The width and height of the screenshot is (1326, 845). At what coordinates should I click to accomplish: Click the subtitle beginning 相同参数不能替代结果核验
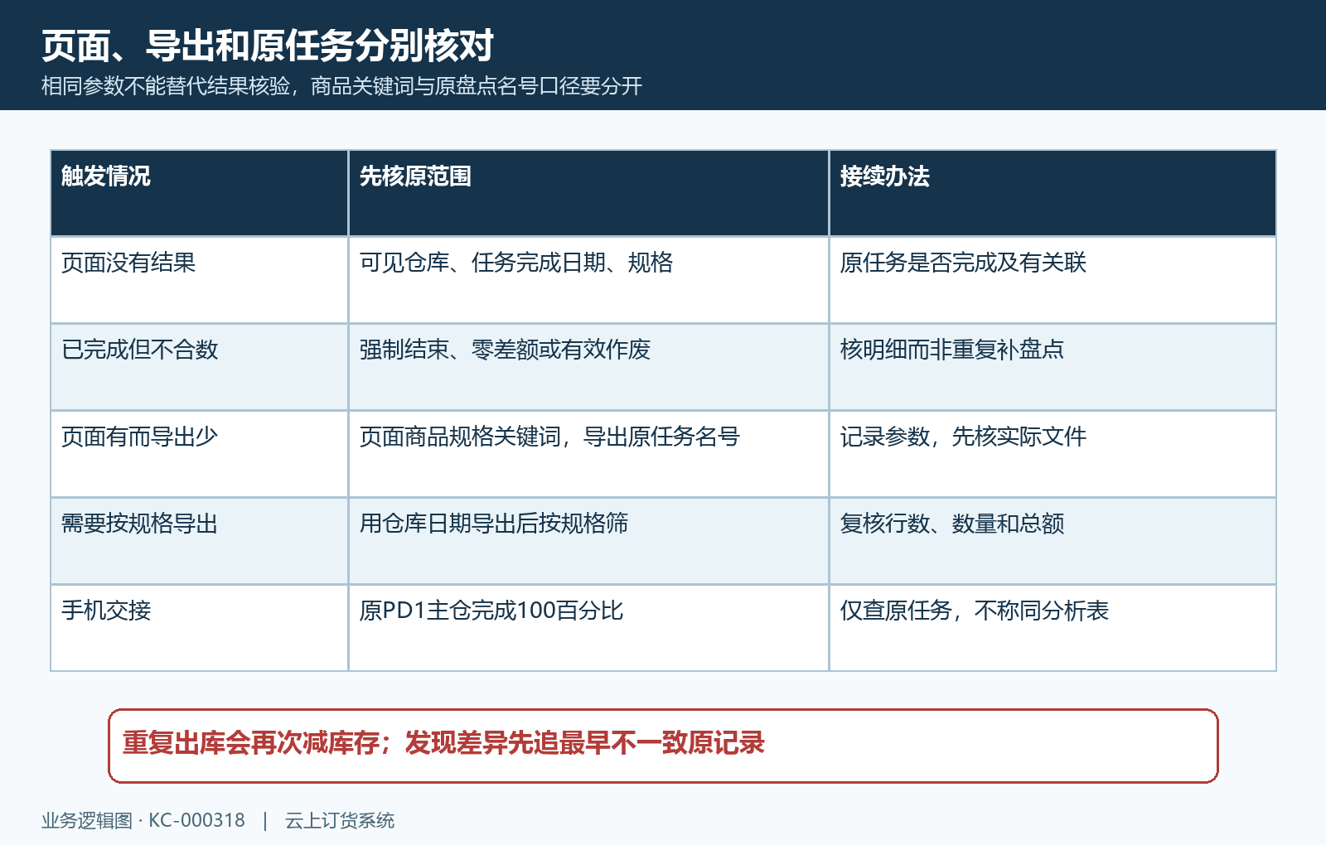click(342, 86)
